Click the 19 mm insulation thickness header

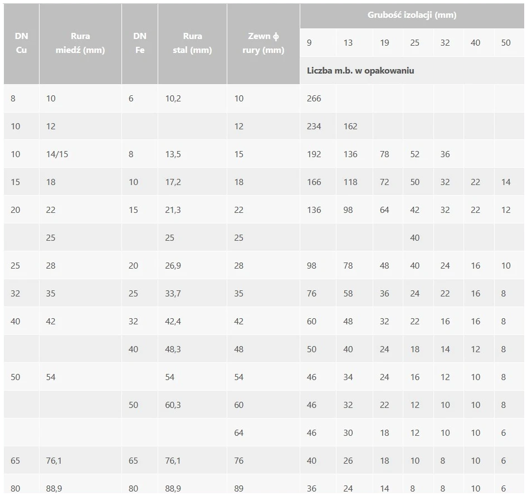tap(384, 43)
